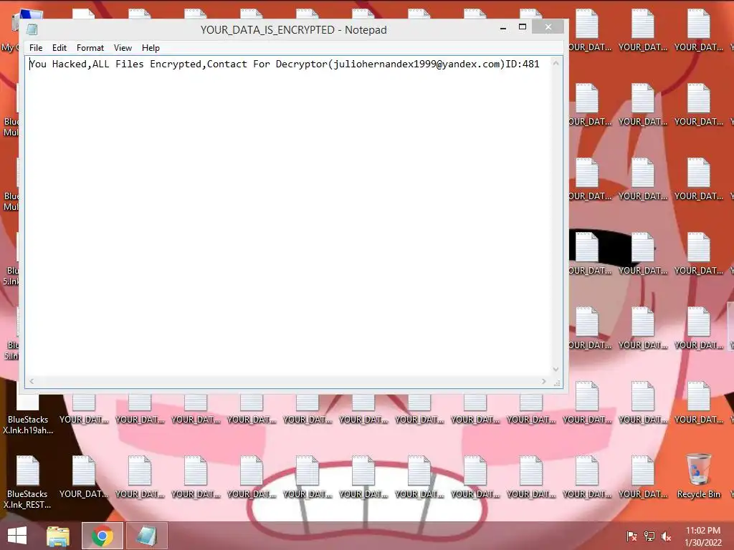Click the vertical scrollbar down arrow in Notepad

pos(556,369)
